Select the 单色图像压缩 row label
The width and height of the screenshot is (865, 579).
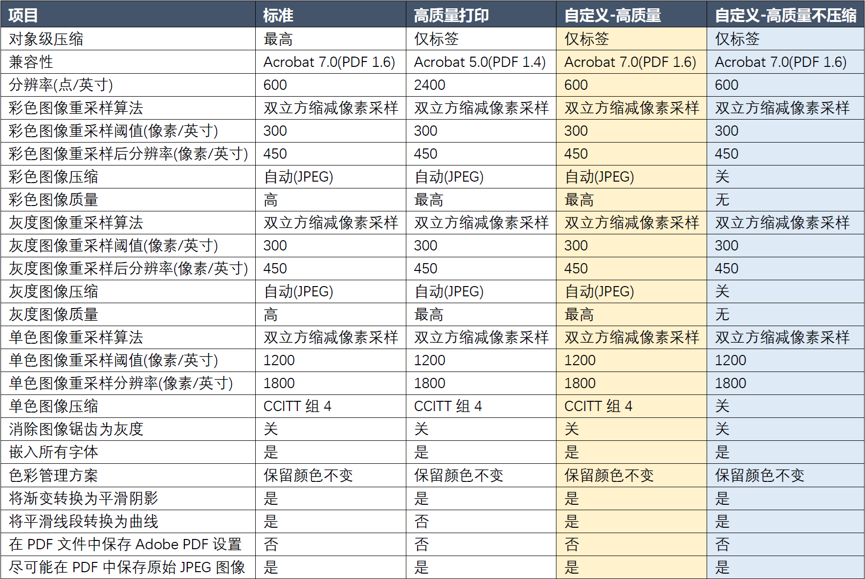53,406
